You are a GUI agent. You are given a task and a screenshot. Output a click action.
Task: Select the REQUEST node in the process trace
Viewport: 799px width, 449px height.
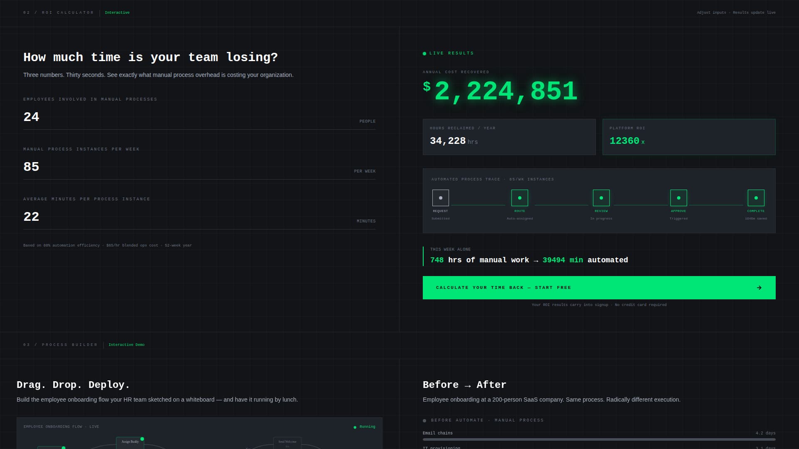coord(440,197)
